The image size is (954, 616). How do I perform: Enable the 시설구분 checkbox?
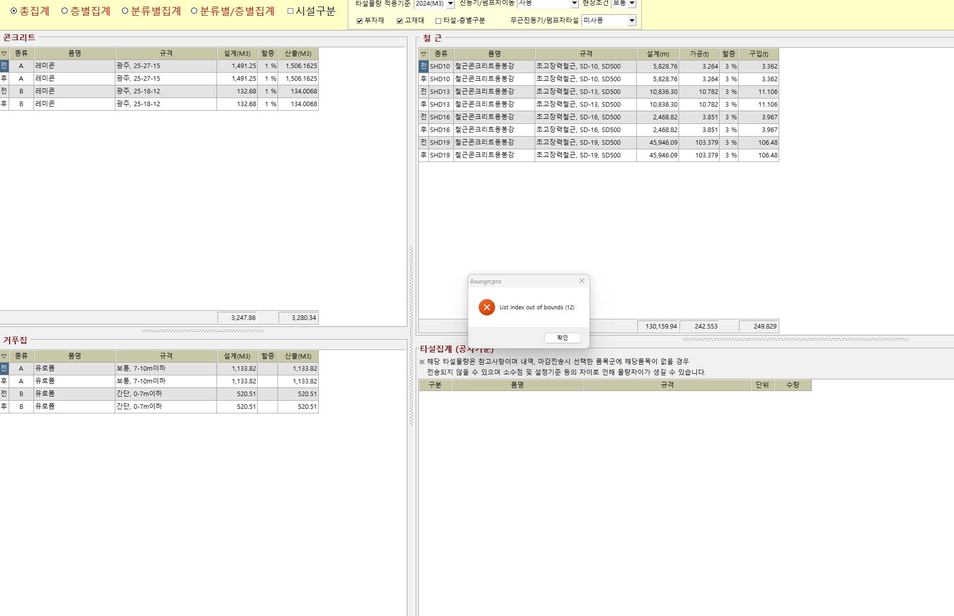click(x=291, y=11)
